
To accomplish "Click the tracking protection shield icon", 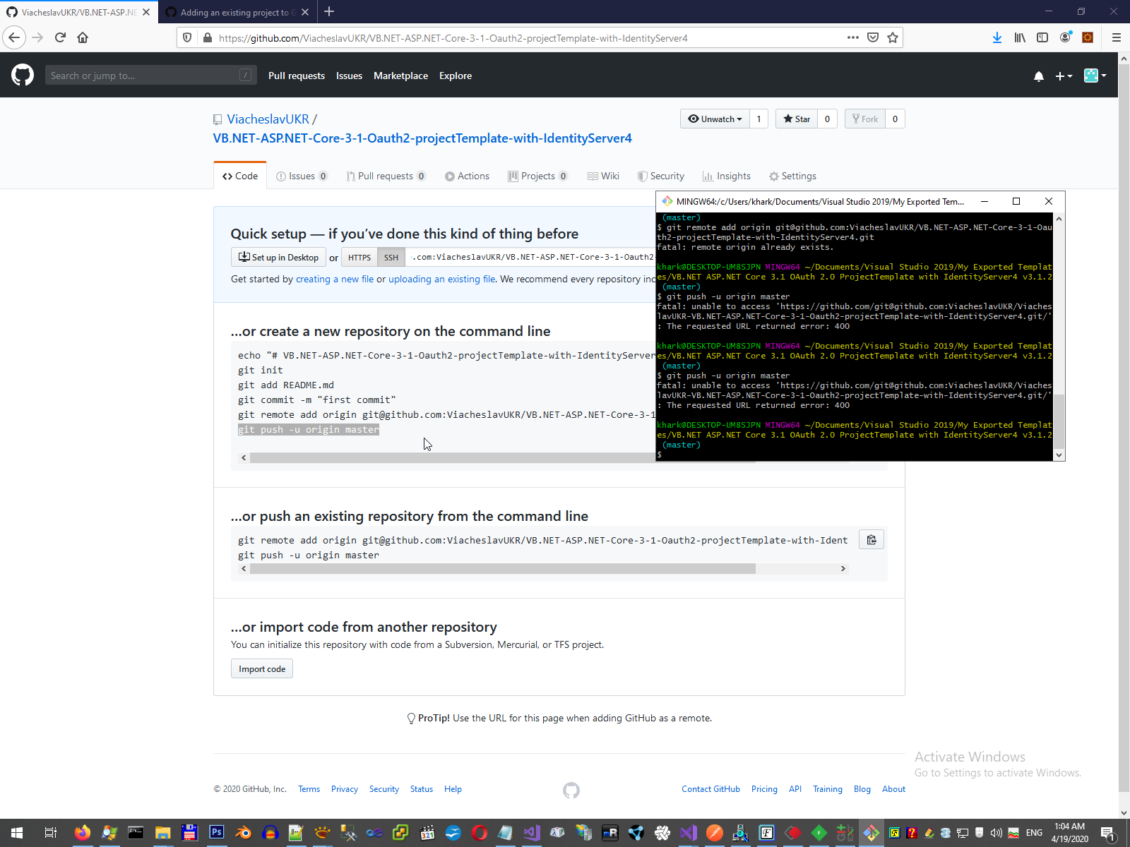I will click(x=187, y=37).
